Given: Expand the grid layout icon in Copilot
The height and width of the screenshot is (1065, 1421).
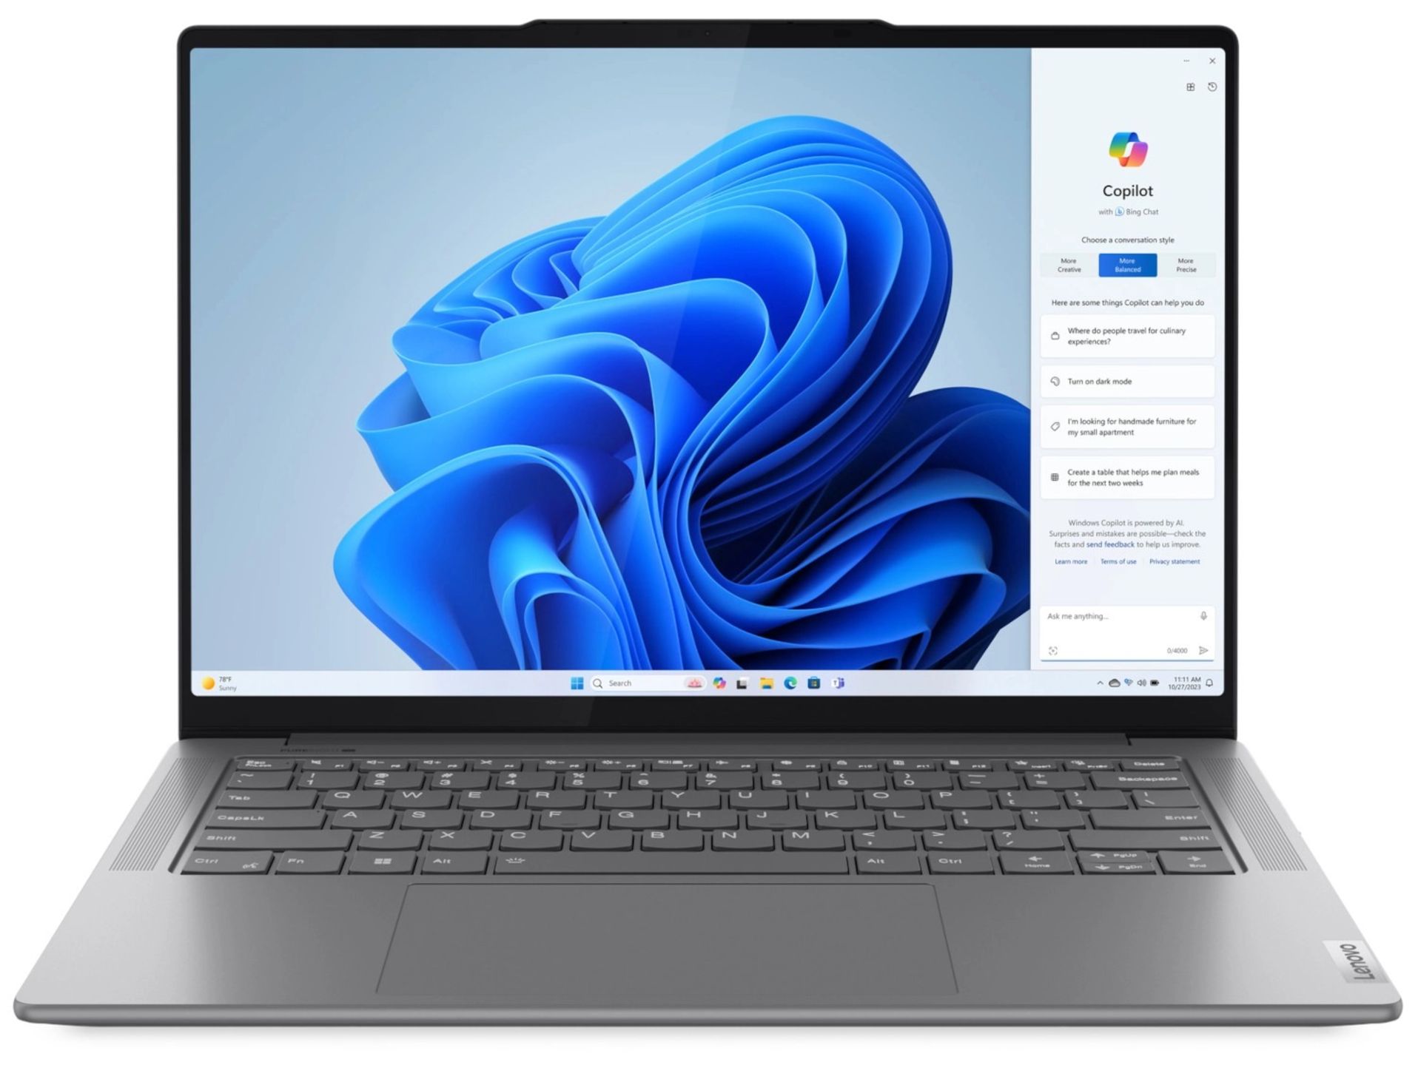Looking at the screenshot, I should (1189, 87).
